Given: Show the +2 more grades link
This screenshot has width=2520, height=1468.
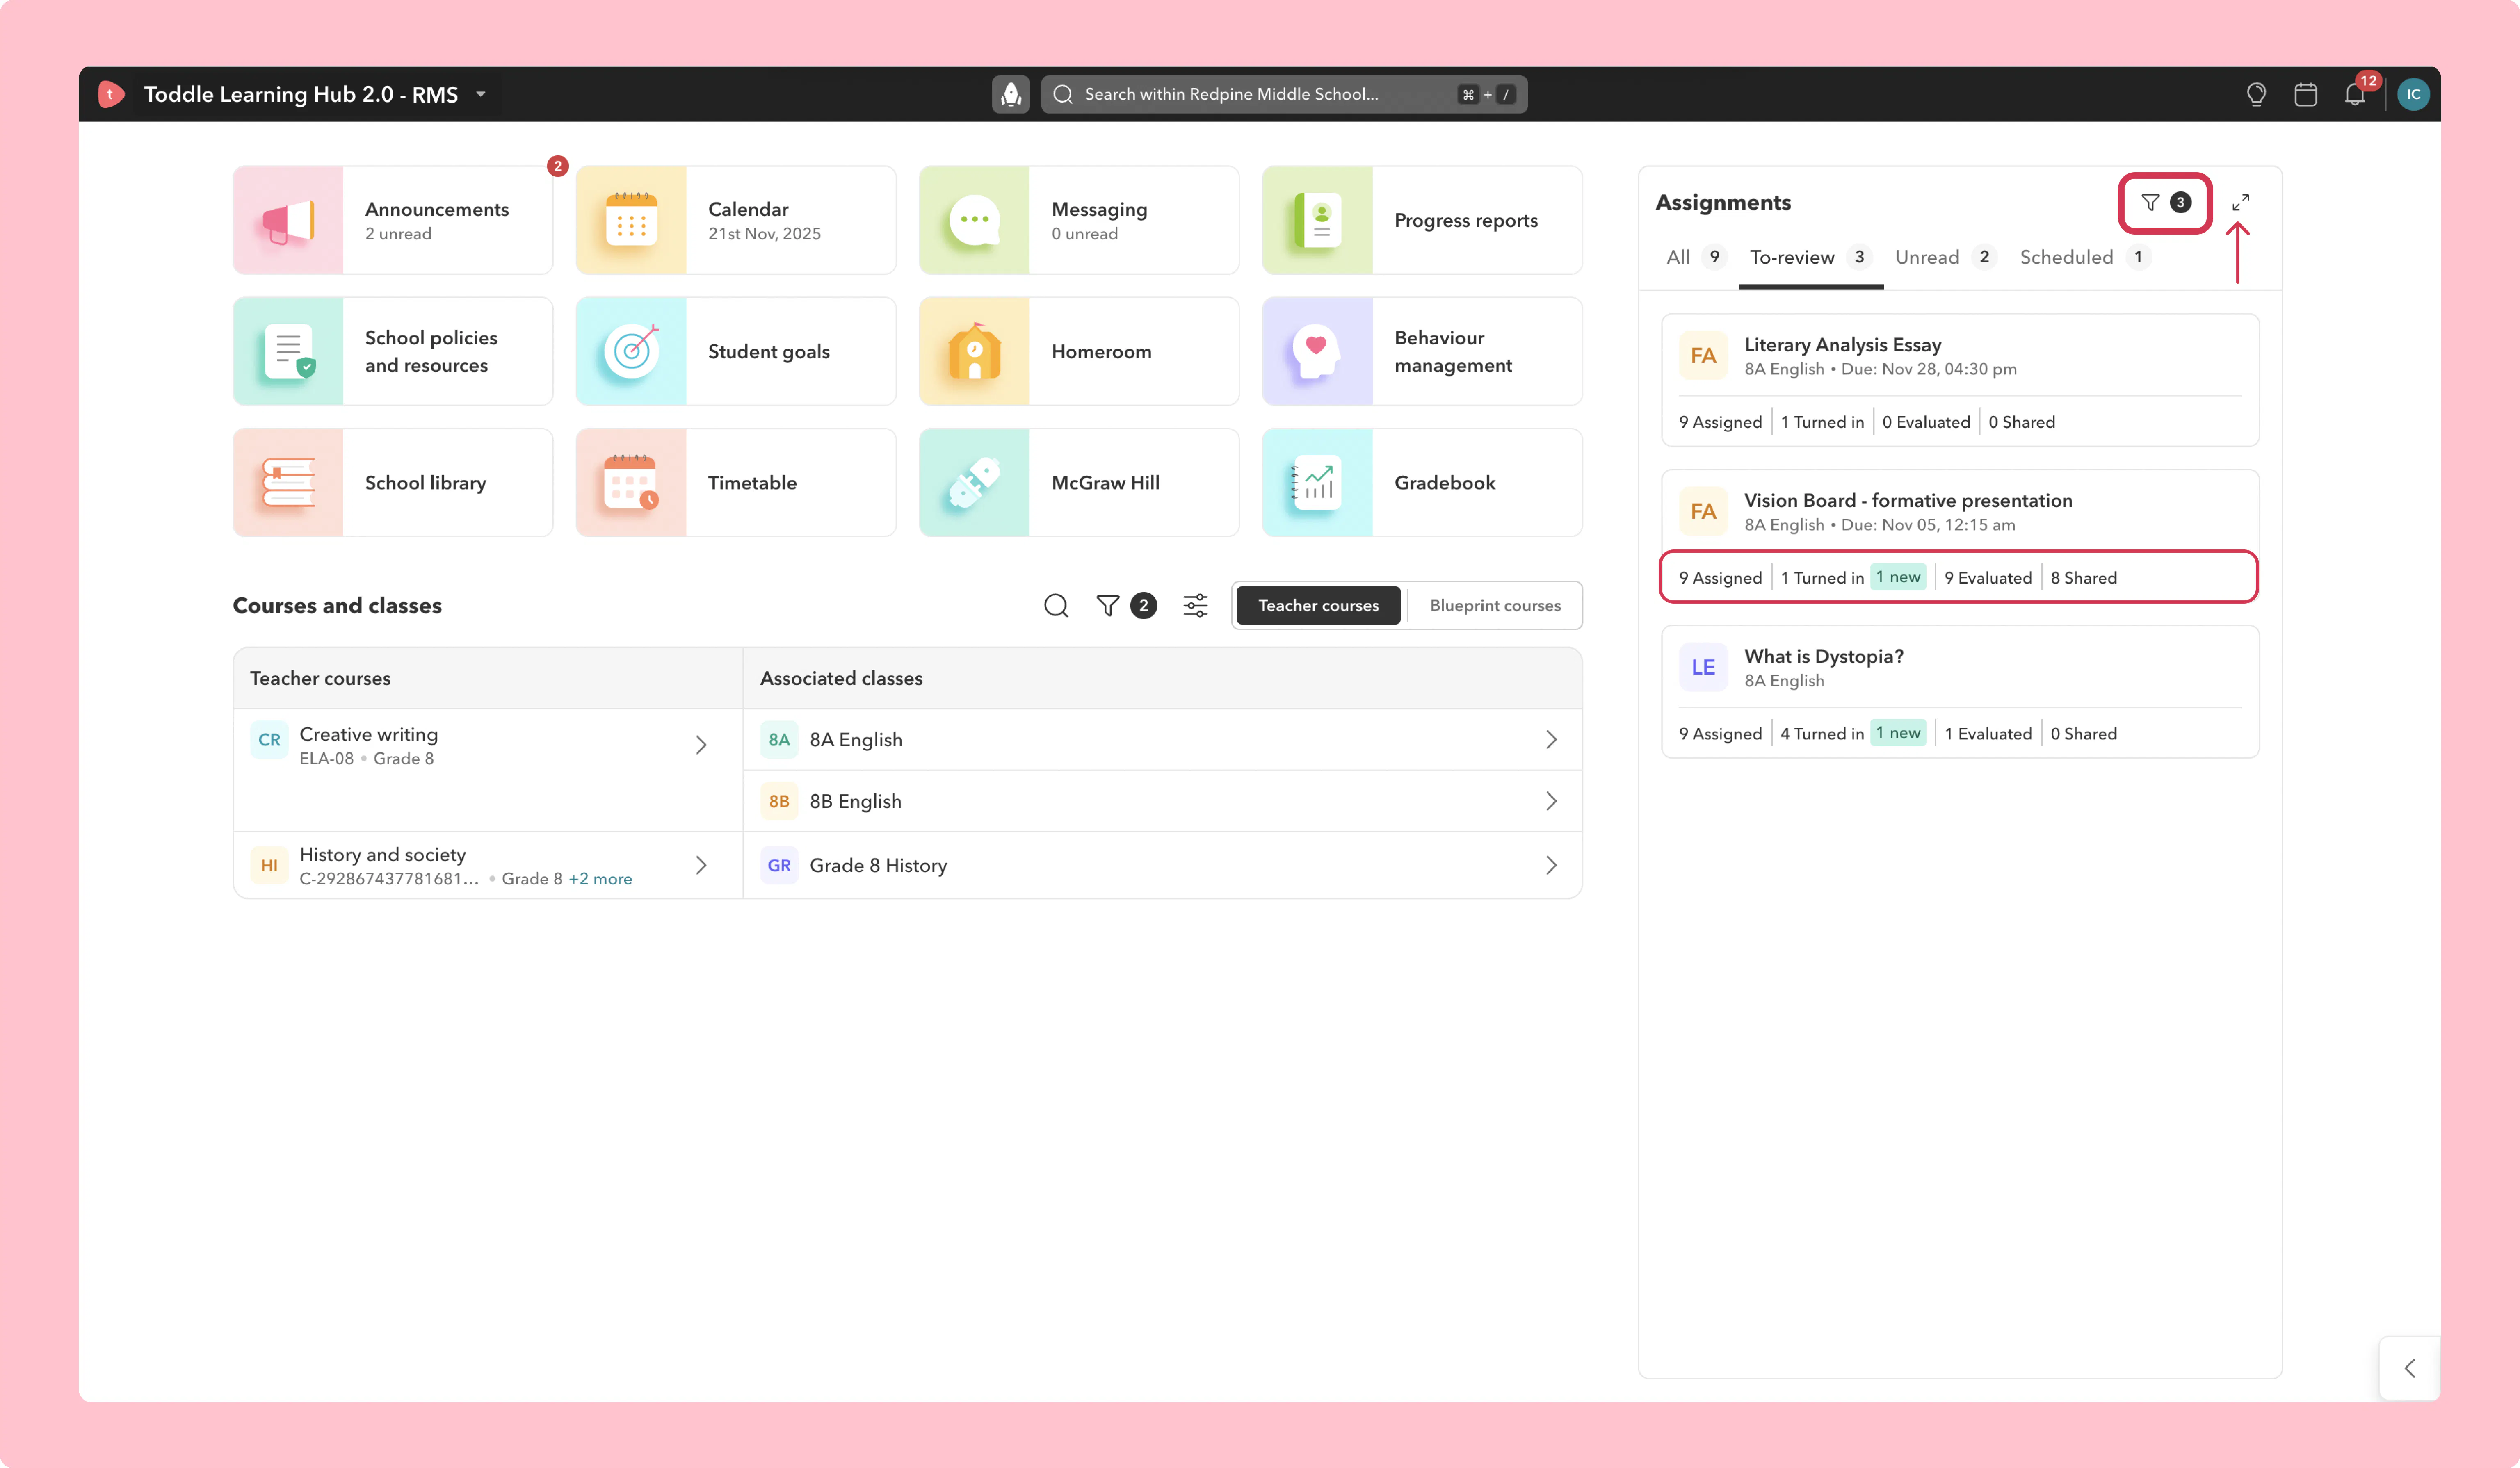Looking at the screenshot, I should point(600,879).
